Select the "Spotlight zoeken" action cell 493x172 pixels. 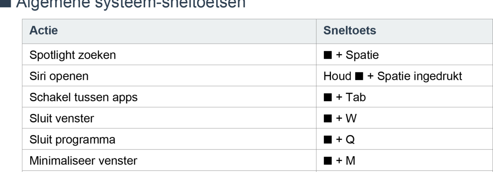73,55
